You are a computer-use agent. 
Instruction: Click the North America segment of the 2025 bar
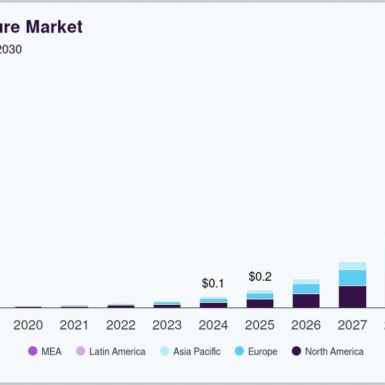pyautogui.click(x=260, y=303)
